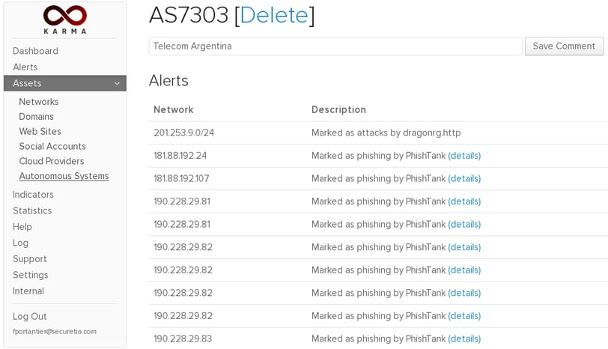Log Out of Karma
608x349 pixels.
click(30, 317)
